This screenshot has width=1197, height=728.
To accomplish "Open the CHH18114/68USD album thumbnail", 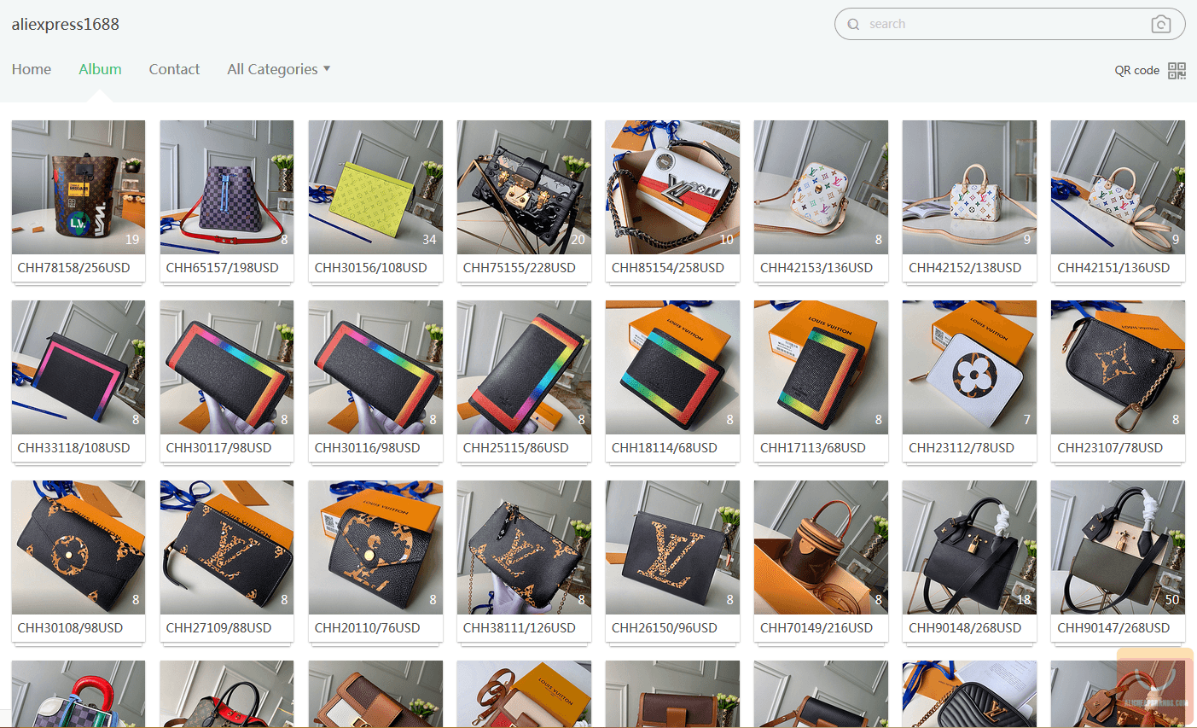I will point(672,367).
